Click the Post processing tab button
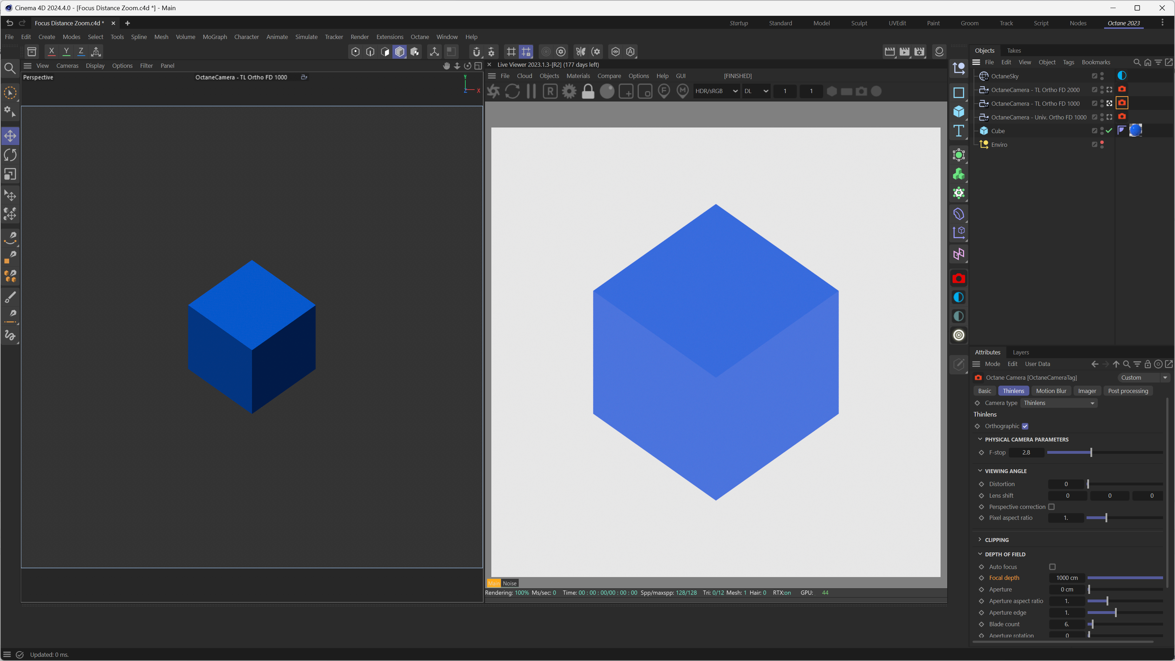This screenshot has width=1175, height=661. (1128, 391)
